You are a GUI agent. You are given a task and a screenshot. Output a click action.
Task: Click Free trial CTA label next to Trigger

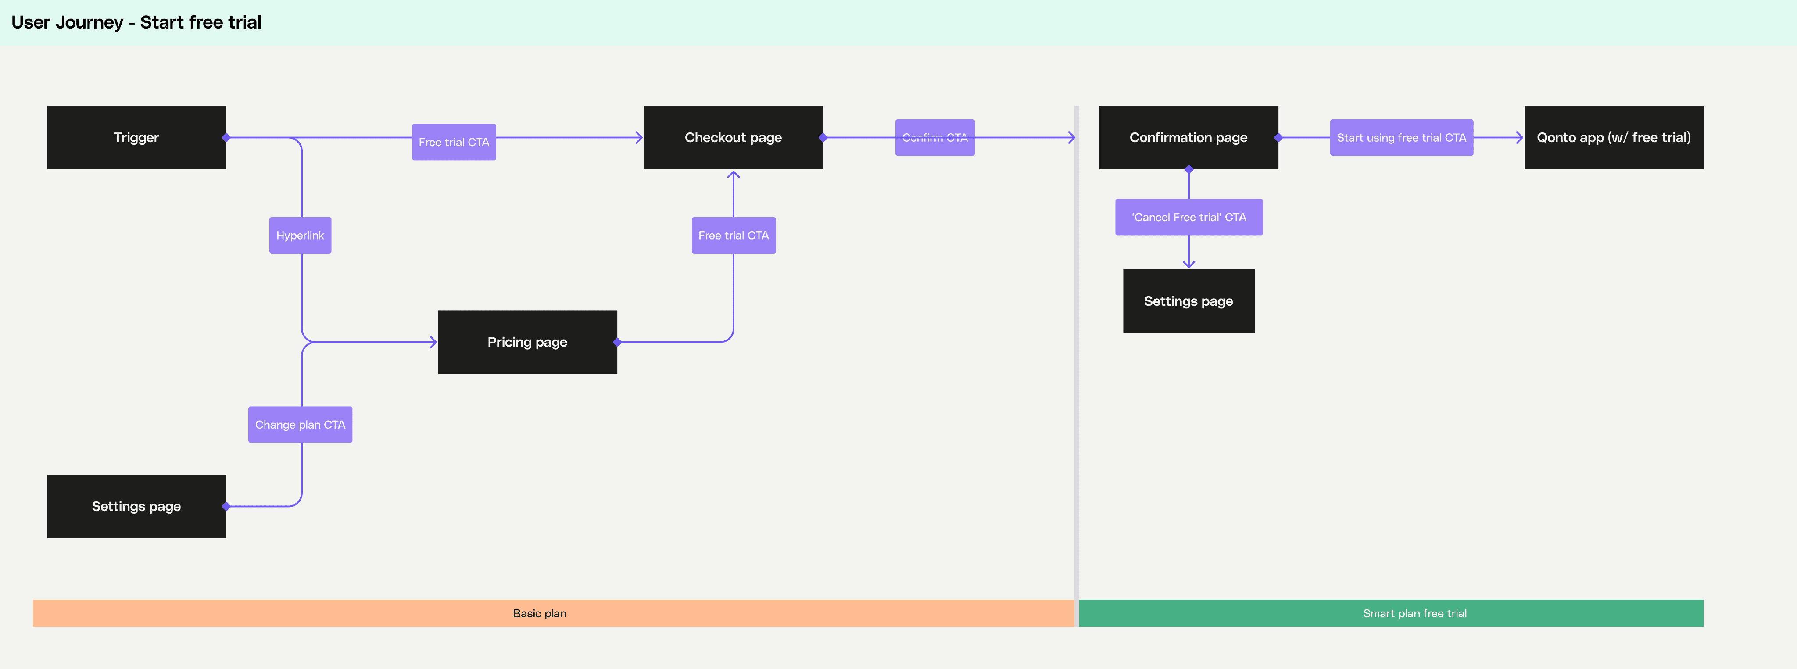pos(454,142)
